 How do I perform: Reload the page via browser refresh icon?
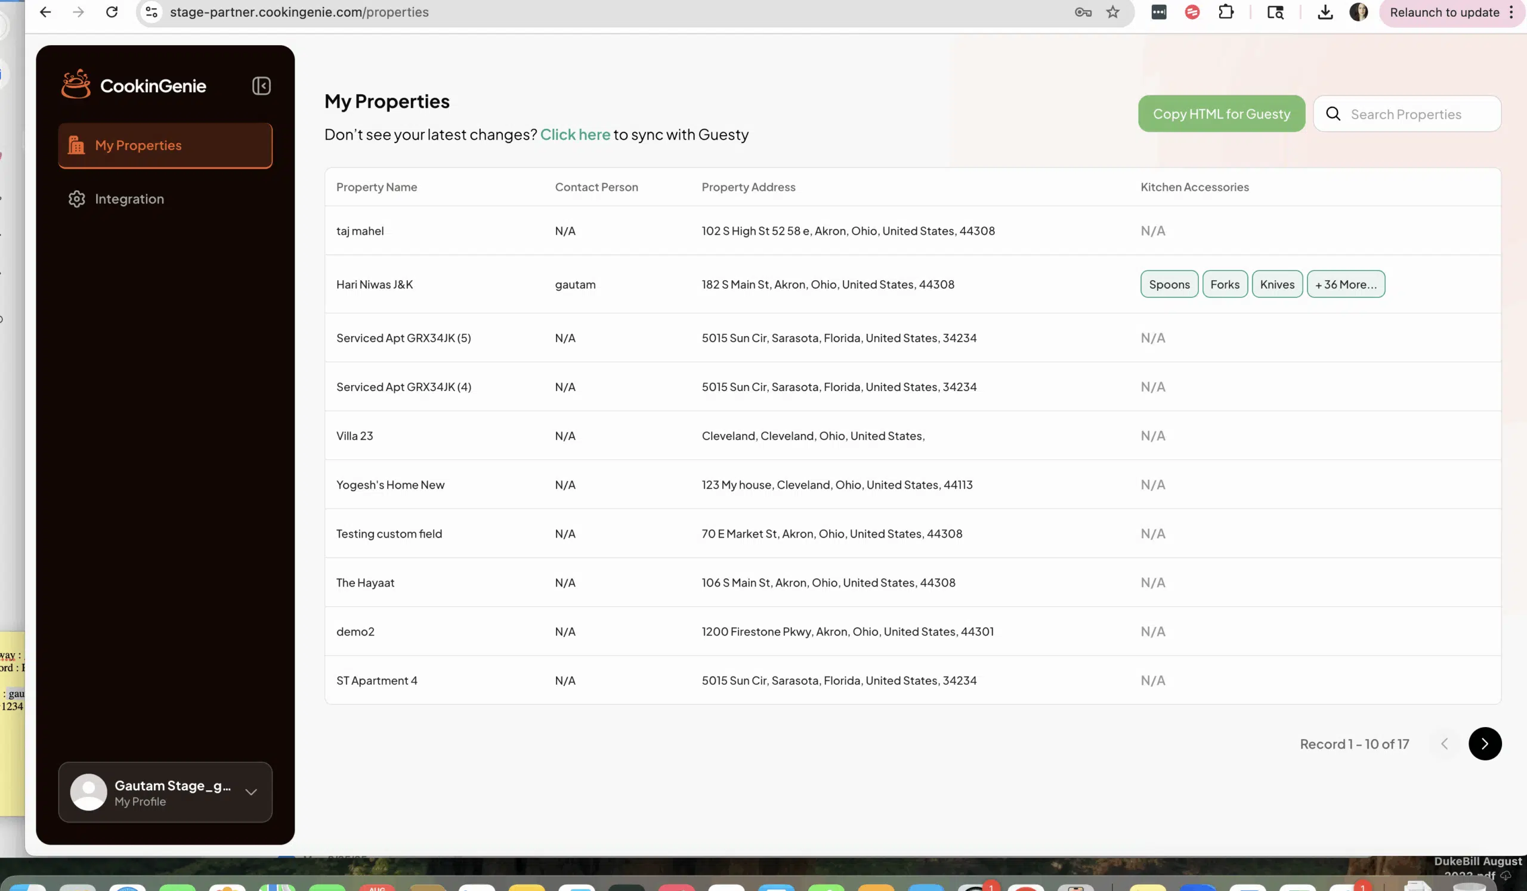(112, 12)
